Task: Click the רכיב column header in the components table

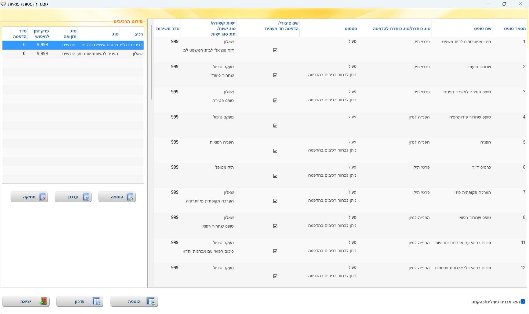Action: [x=139, y=34]
